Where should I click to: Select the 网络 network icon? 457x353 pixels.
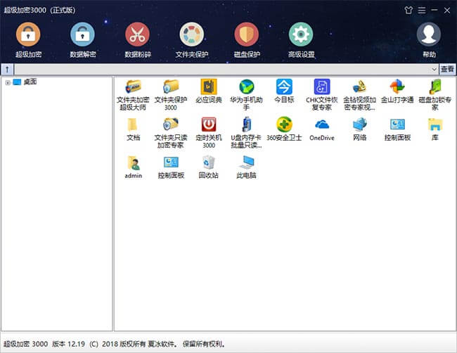coord(359,129)
